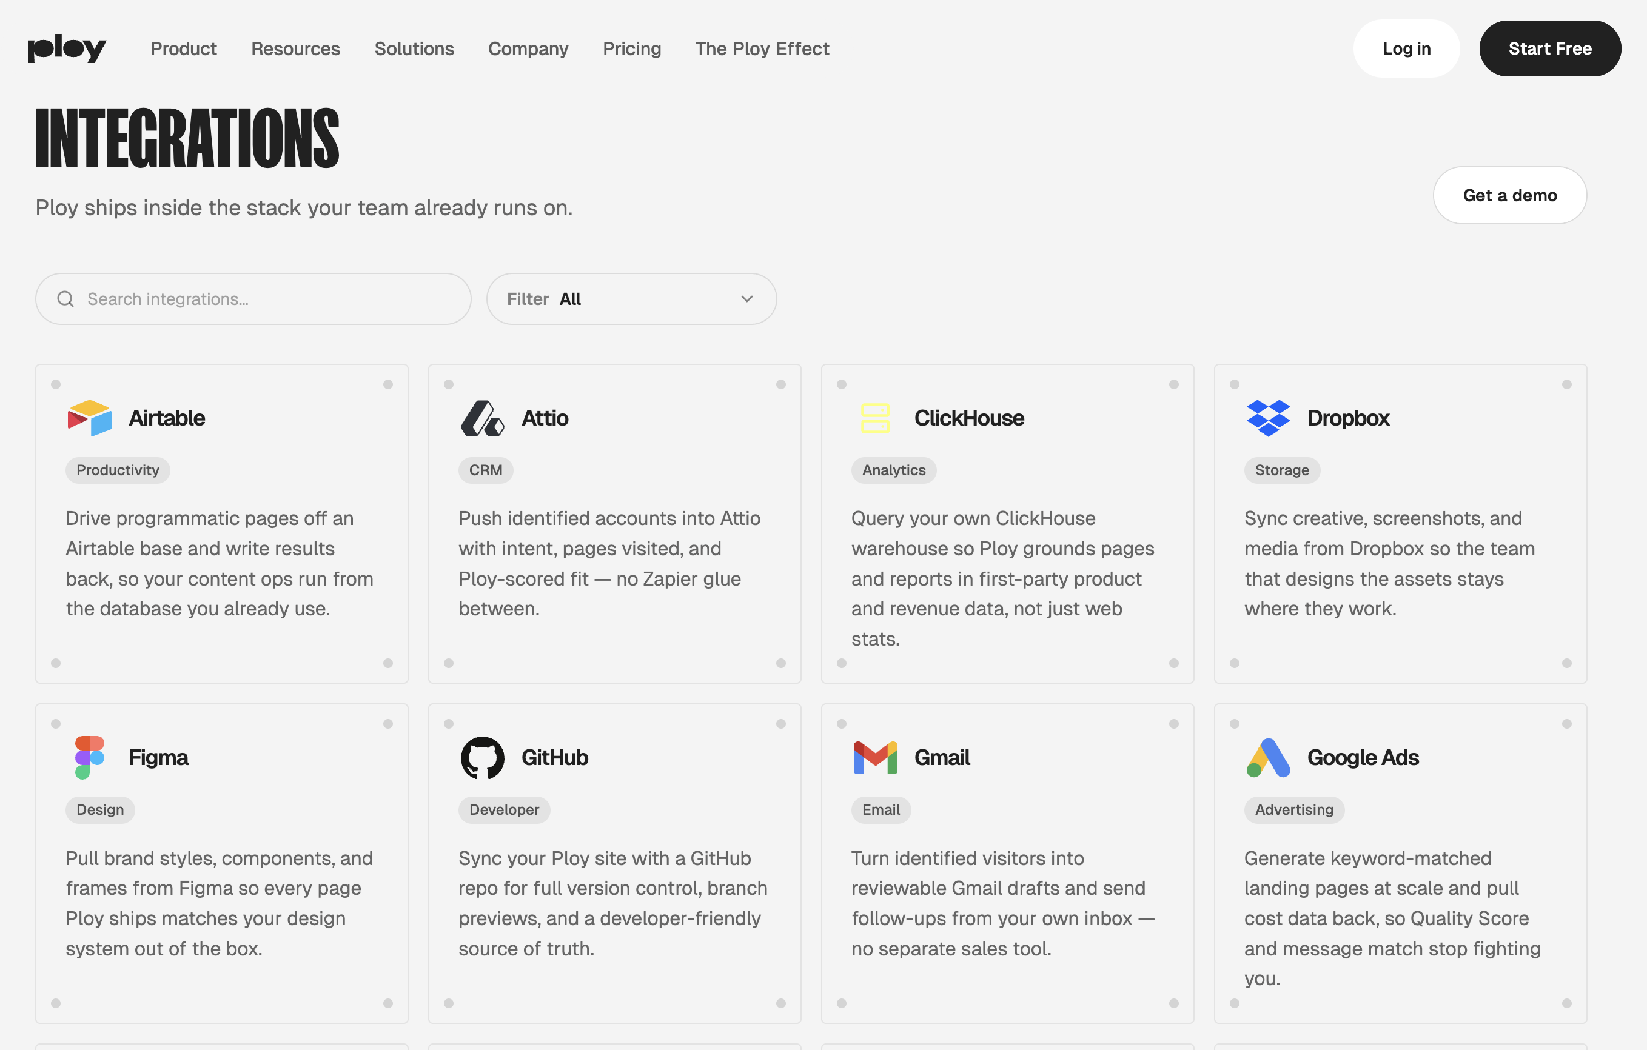Click the Ploy logo in the header
The image size is (1647, 1050).
coord(67,48)
